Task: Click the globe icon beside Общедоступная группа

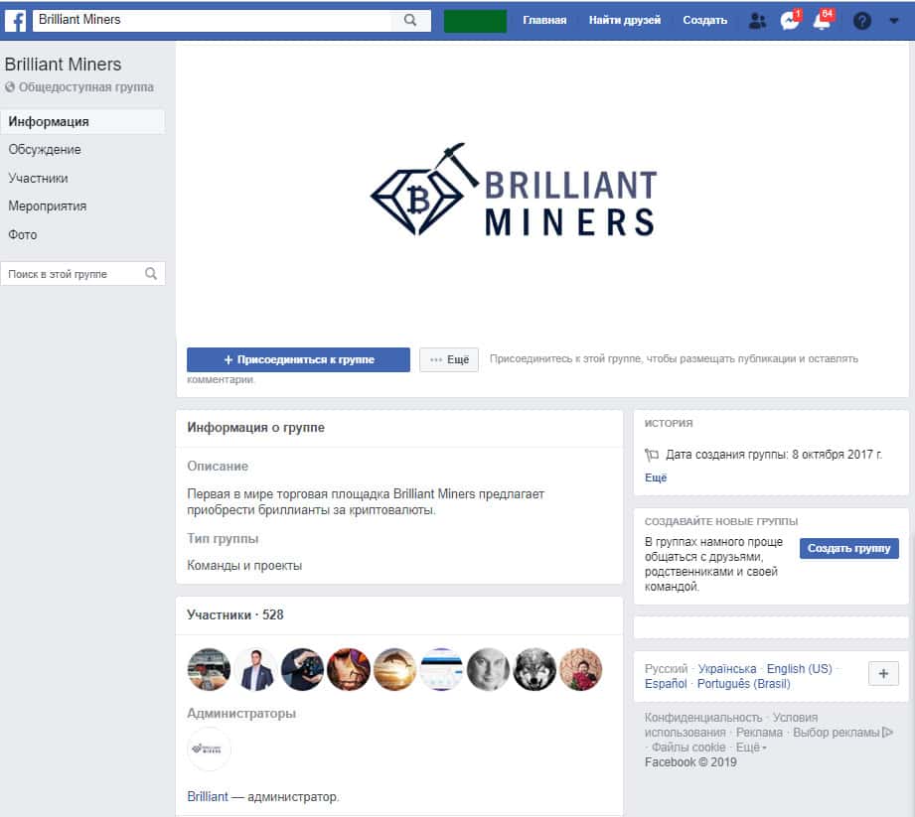Action: point(10,87)
